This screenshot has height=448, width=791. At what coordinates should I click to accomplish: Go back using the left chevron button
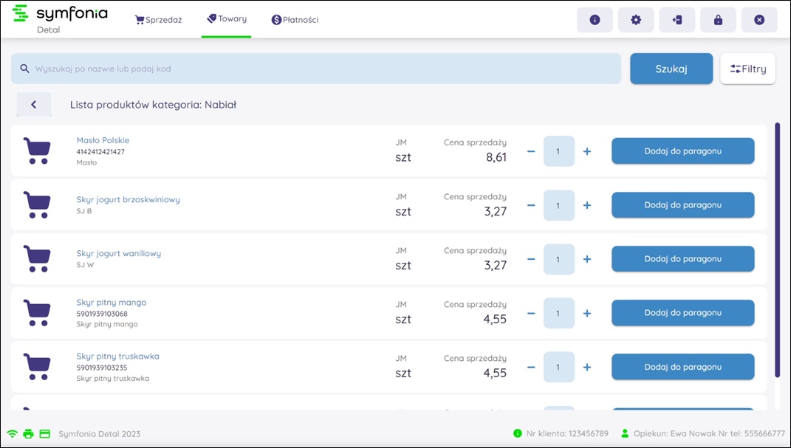(x=34, y=105)
